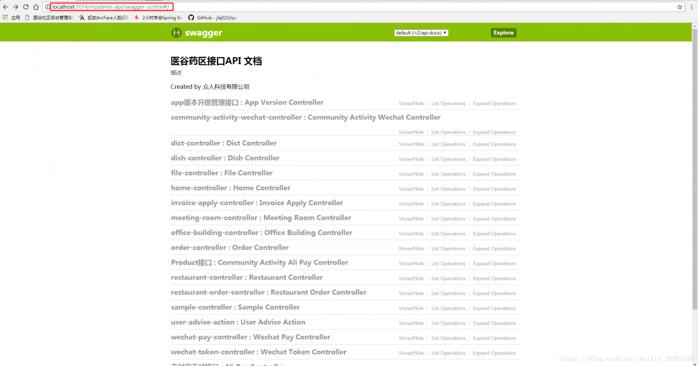Expand Community Activity Wechat Controller heading
The height and width of the screenshot is (366, 698).
[305, 117]
